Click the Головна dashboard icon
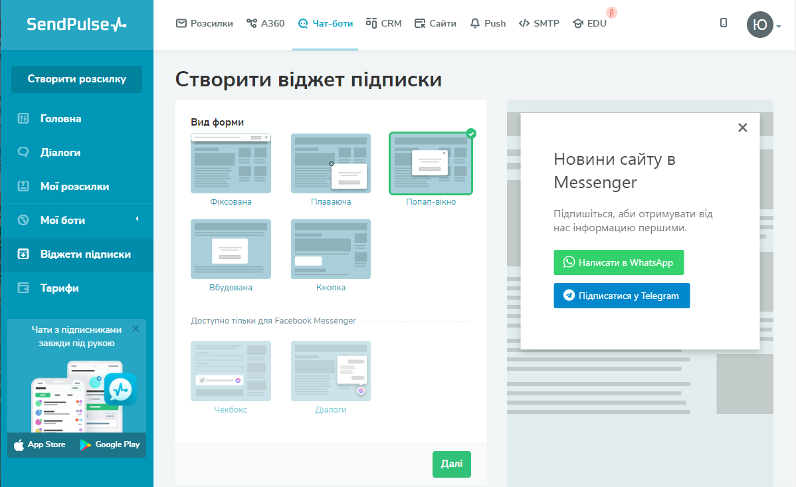The width and height of the screenshot is (796, 487). [23, 119]
